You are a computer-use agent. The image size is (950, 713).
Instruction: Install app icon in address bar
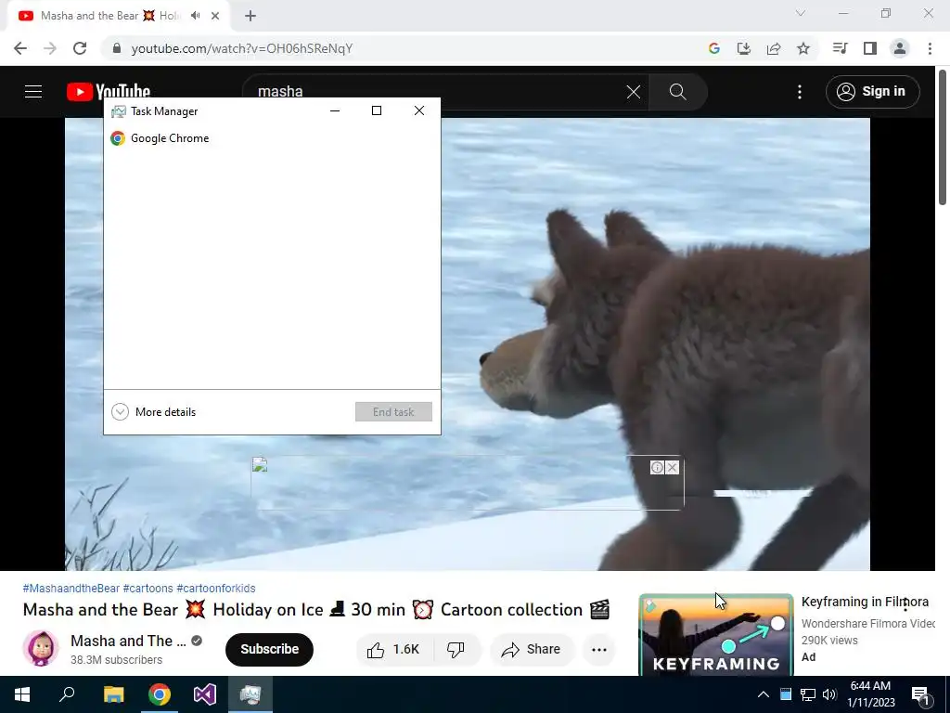click(744, 48)
